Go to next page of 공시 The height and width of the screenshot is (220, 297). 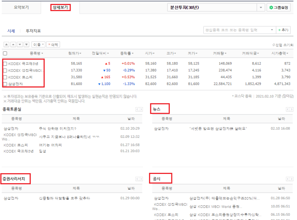[291, 179]
